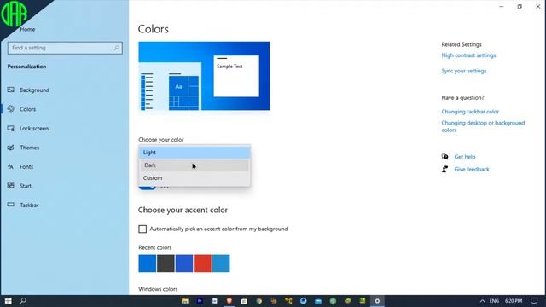Image resolution: width=546 pixels, height=307 pixels.
Task: Minimize the Settings window
Action: click(502, 6)
